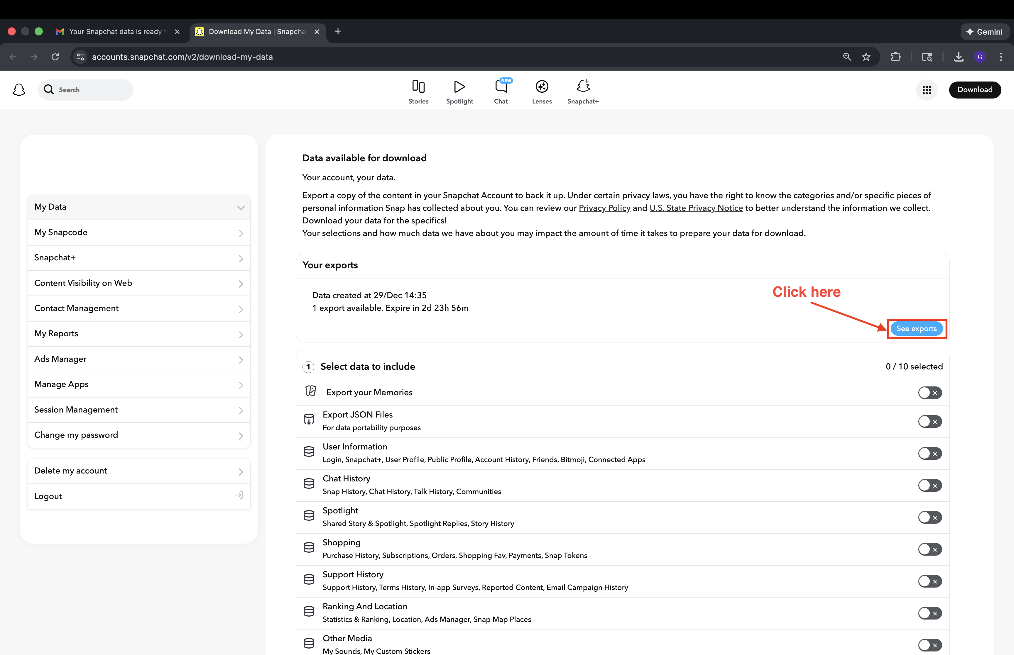
Task: Expand the Session Management item
Action: pos(138,410)
